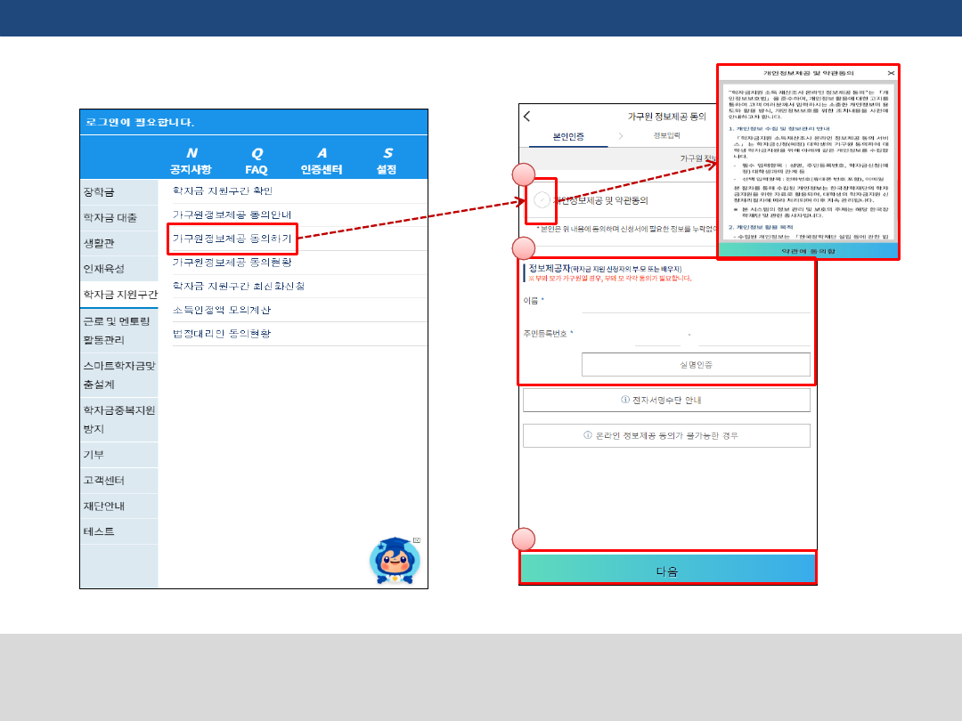962x721 pixels.
Task: Select 기부 in the side menu
Action: pos(119,455)
